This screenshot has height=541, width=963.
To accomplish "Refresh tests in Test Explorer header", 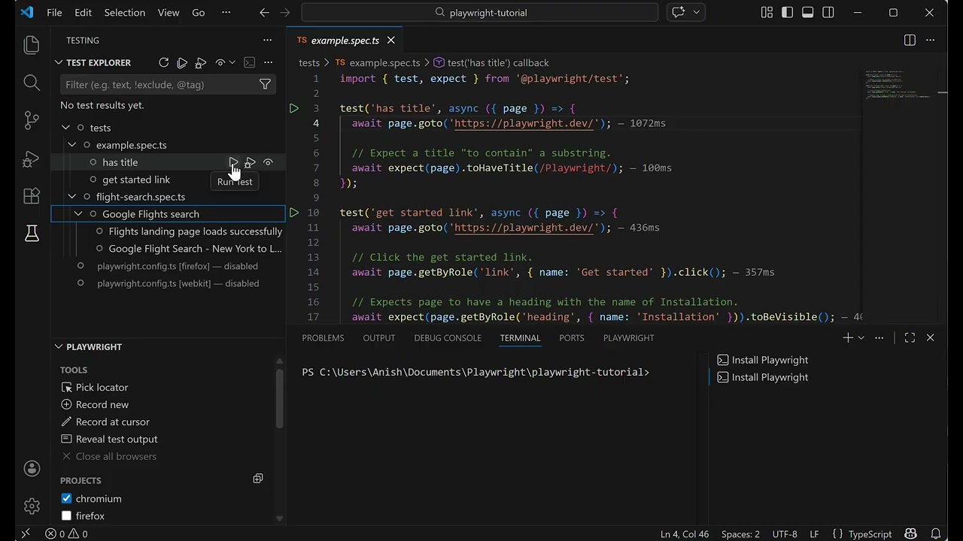I will tap(163, 63).
